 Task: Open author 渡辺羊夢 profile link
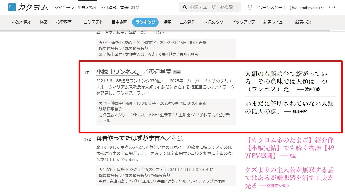coord(160,72)
